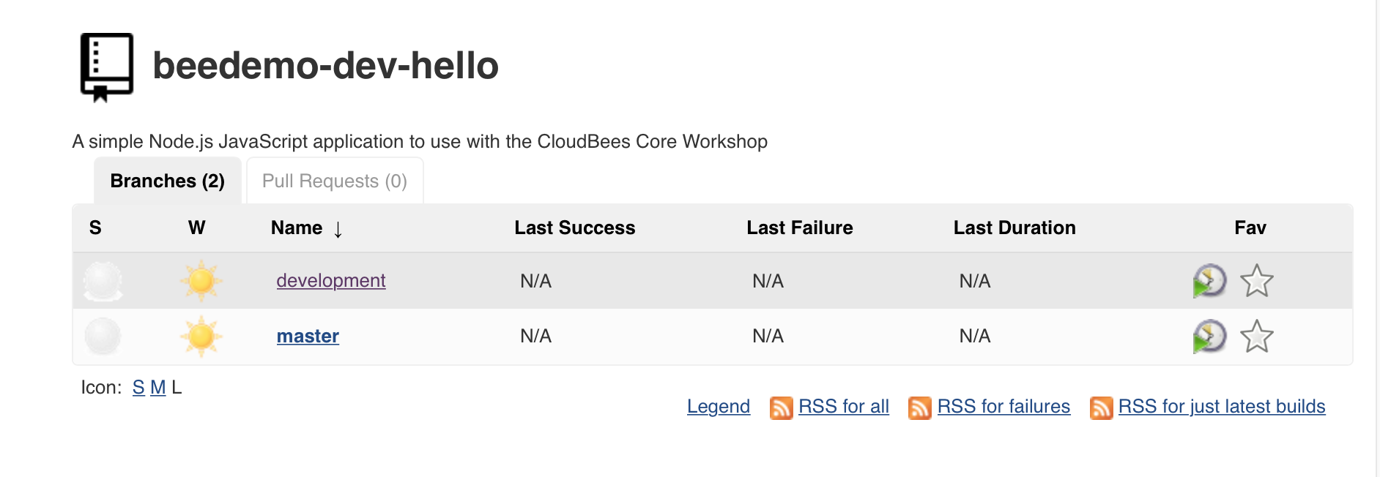Schedule a build for the master branch

(x=1209, y=337)
